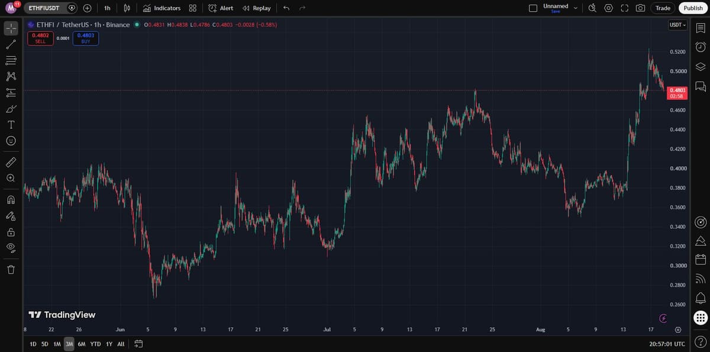The image size is (710, 352).
Task: Open the chats panel
Action: pyautogui.click(x=701, y=86)
